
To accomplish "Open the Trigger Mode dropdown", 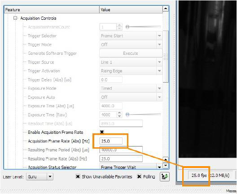I will 131,44.
